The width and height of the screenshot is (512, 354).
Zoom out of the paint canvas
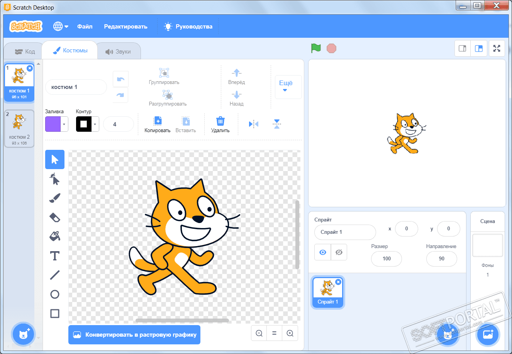(x=259, y=333)
